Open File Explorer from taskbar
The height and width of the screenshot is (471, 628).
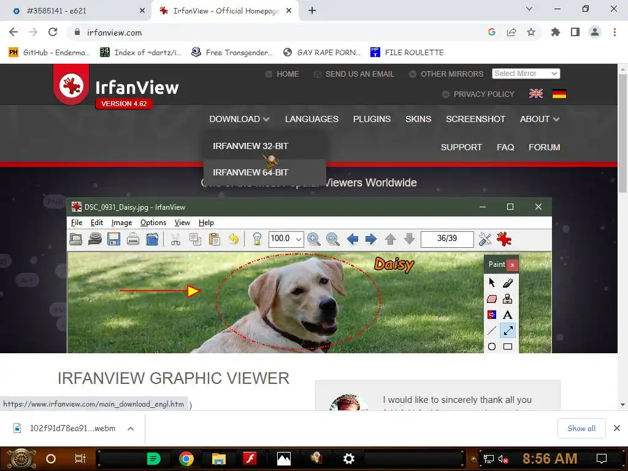click(x=219, y=459)
